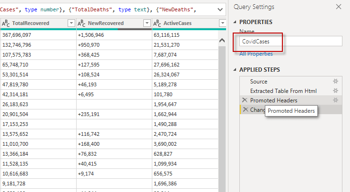
Task: Select cell +40,415
Action: 114,164
